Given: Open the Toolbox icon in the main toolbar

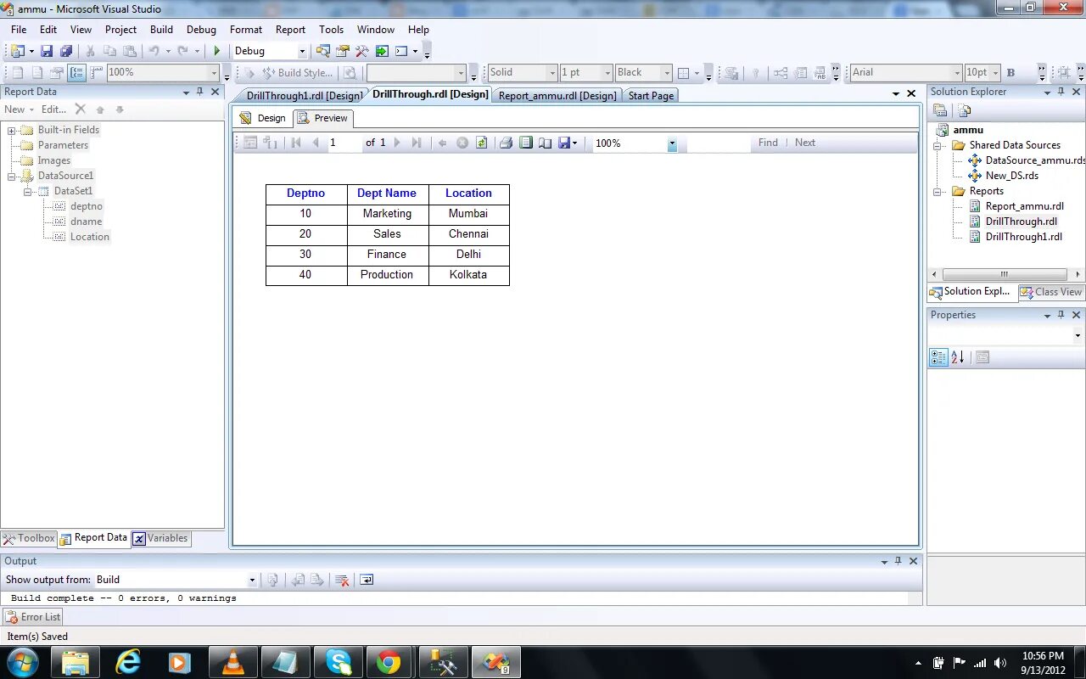Looking at the screenshot, I should pos(362,51).
